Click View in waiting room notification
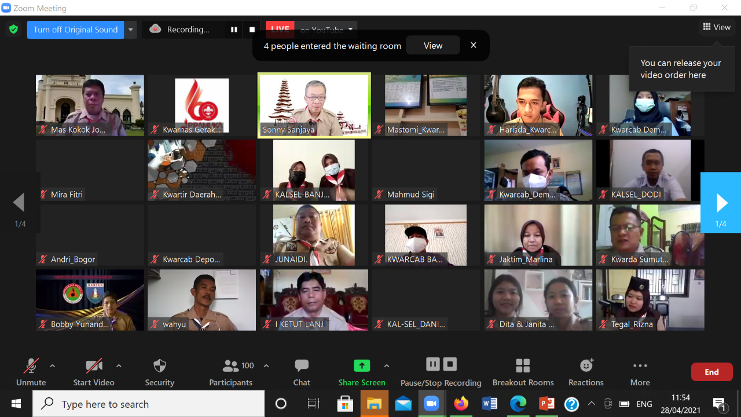This screenshot has height=417, width=741. pos(433,46)
